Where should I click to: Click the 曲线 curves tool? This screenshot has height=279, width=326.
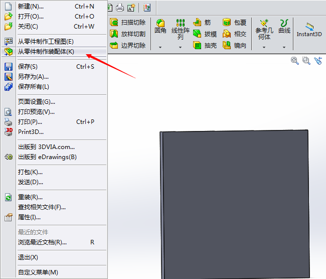[x=284, y=27]
